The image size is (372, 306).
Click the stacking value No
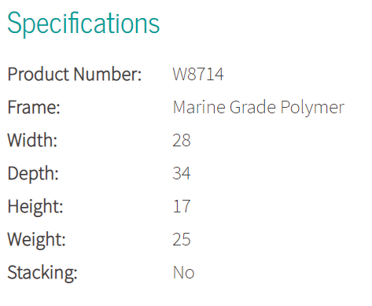tap(183, 272)
